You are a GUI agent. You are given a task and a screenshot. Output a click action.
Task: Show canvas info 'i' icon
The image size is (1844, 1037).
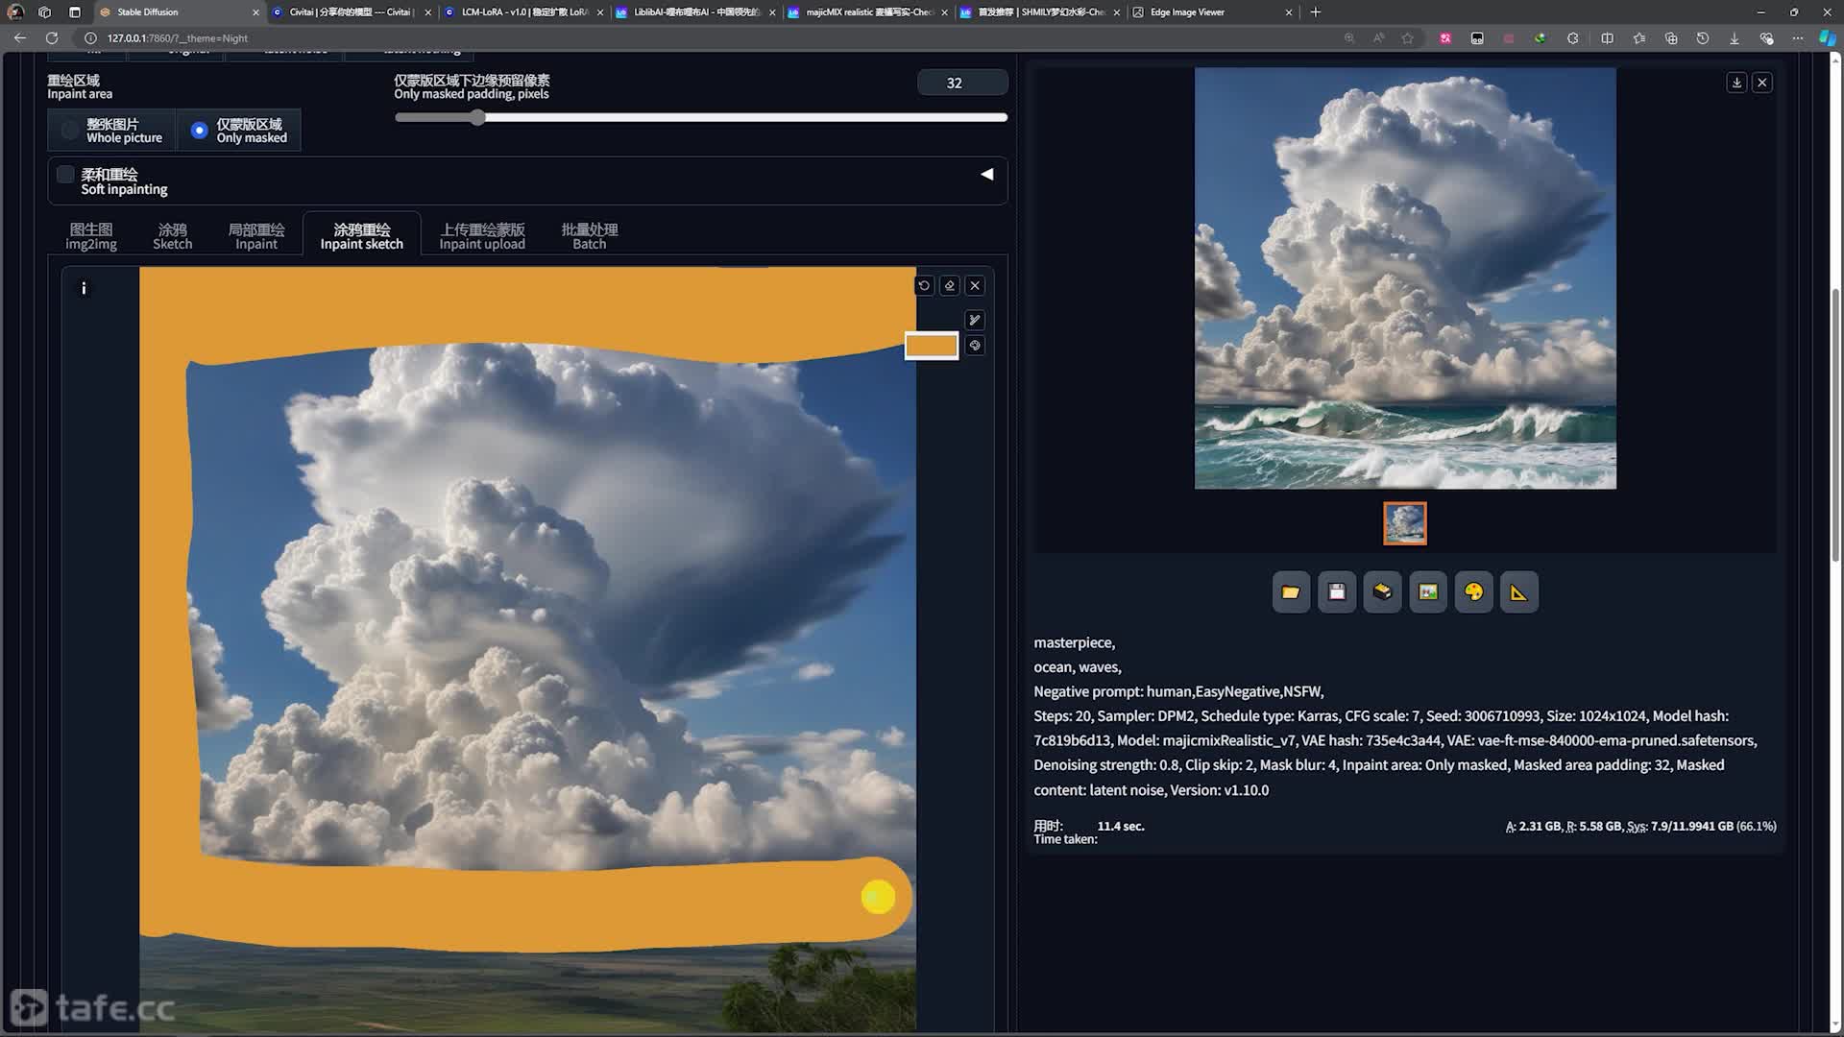click(84, 288)
